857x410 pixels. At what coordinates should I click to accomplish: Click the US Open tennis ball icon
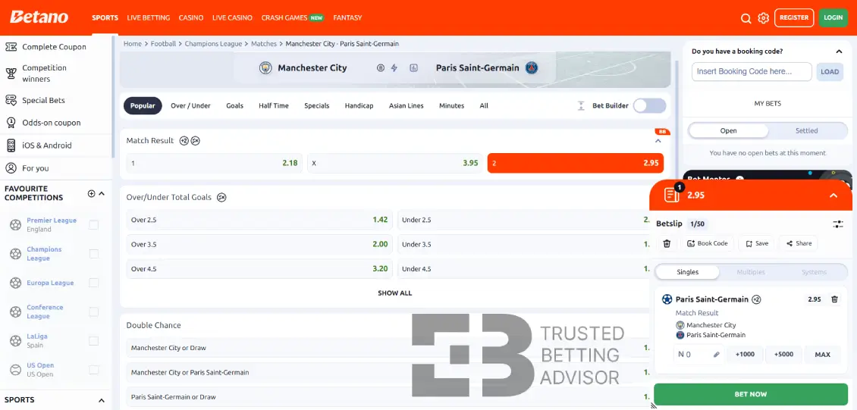point(15,370)
